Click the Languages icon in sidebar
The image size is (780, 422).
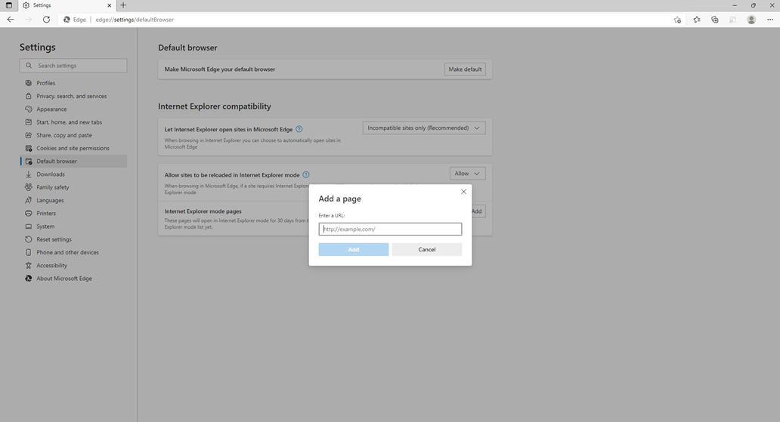[x=29, y=200]
